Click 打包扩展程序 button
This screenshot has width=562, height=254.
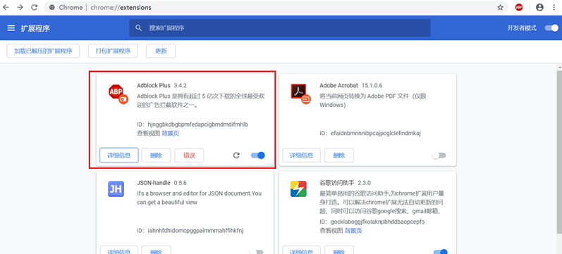pyautogui.click(x=113, y=51)
